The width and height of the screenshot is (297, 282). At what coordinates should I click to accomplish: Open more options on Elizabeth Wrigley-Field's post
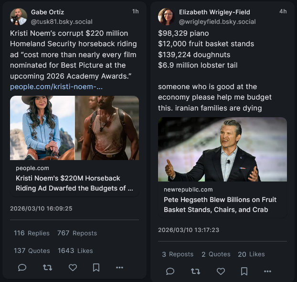coord(267,272)
